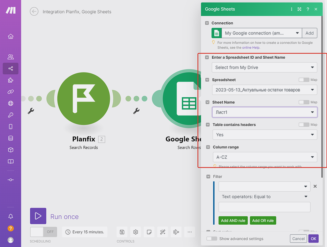
Task: Toggle Enter a Spreadsheet ID section checkbox
Action: point(207,57)
